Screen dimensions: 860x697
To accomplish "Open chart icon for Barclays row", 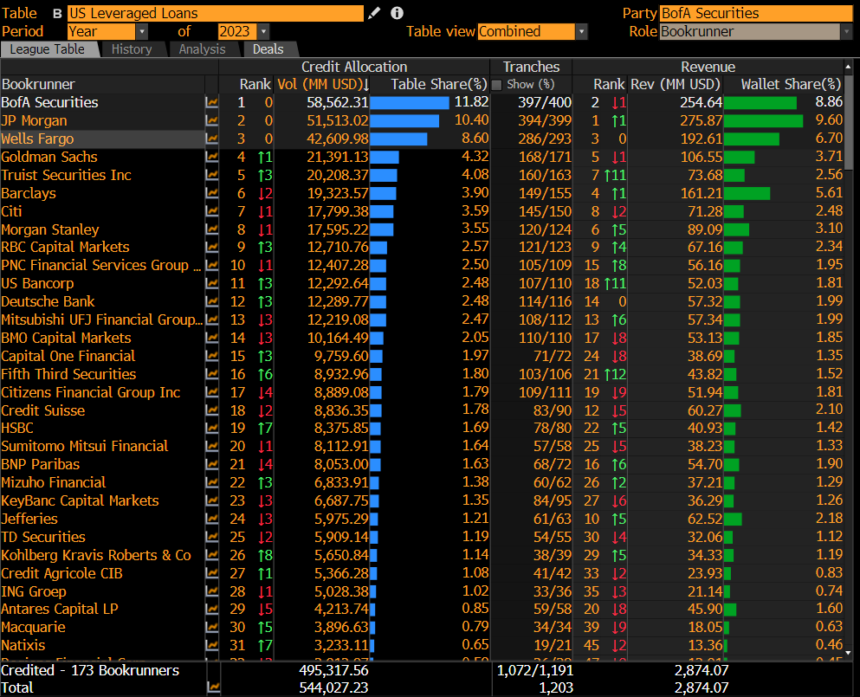I will click(211, 193).
